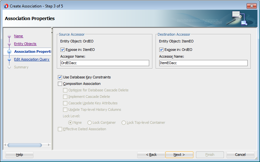Go back with the Back button
Viewport: 260px width, 162px height.
151,155
